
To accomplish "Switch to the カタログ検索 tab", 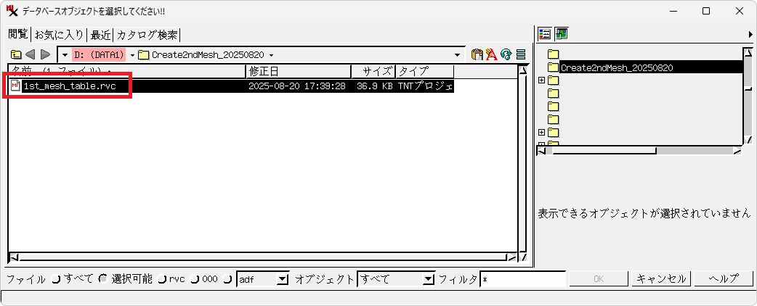I will tap(147, 35).
